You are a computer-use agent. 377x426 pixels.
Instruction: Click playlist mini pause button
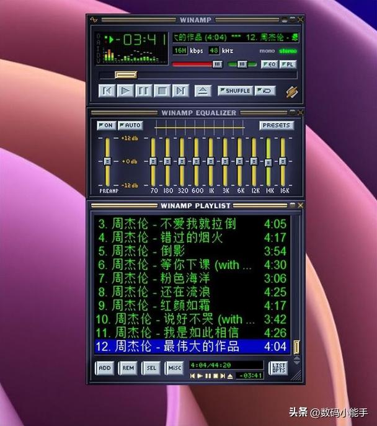coord(208,376)
